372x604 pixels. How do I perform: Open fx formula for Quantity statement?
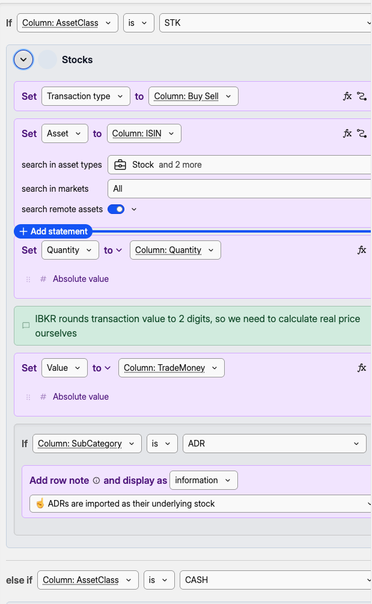point(362,250)
